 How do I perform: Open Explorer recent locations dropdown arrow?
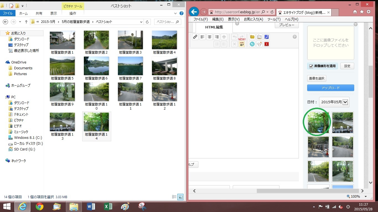20,22
